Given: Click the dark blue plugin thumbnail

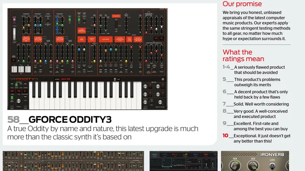Looking at the screenshot, I should (184, 161).
